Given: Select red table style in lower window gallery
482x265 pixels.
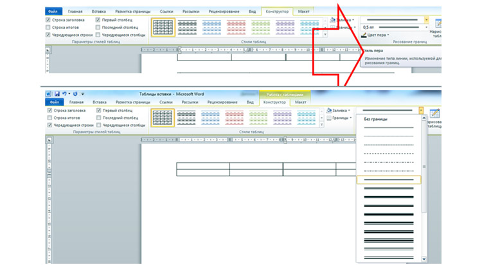Looking at the screenshot, I should click(234, 118).
